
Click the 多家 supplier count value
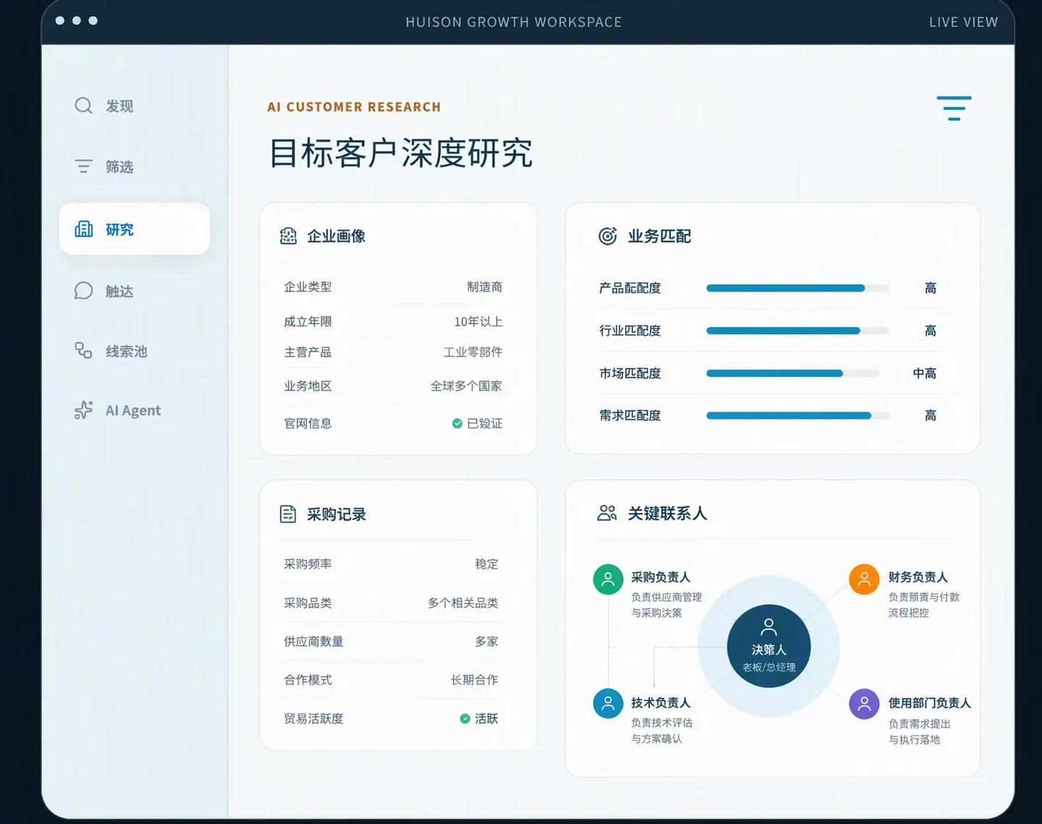tap(487, 641)
